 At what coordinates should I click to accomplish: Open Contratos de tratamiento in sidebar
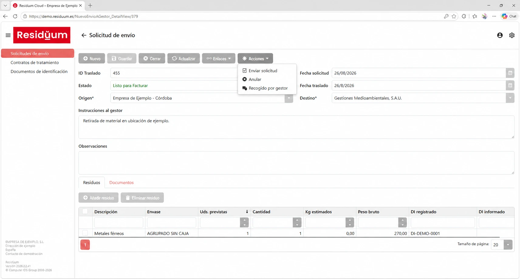click(35, 63)
